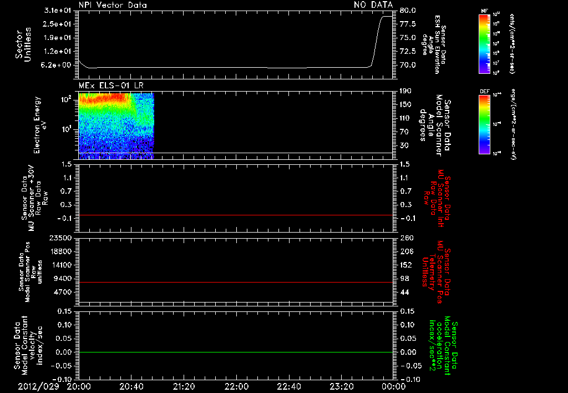Click the '2.5e+01' sector tick value

pos(58,24)
